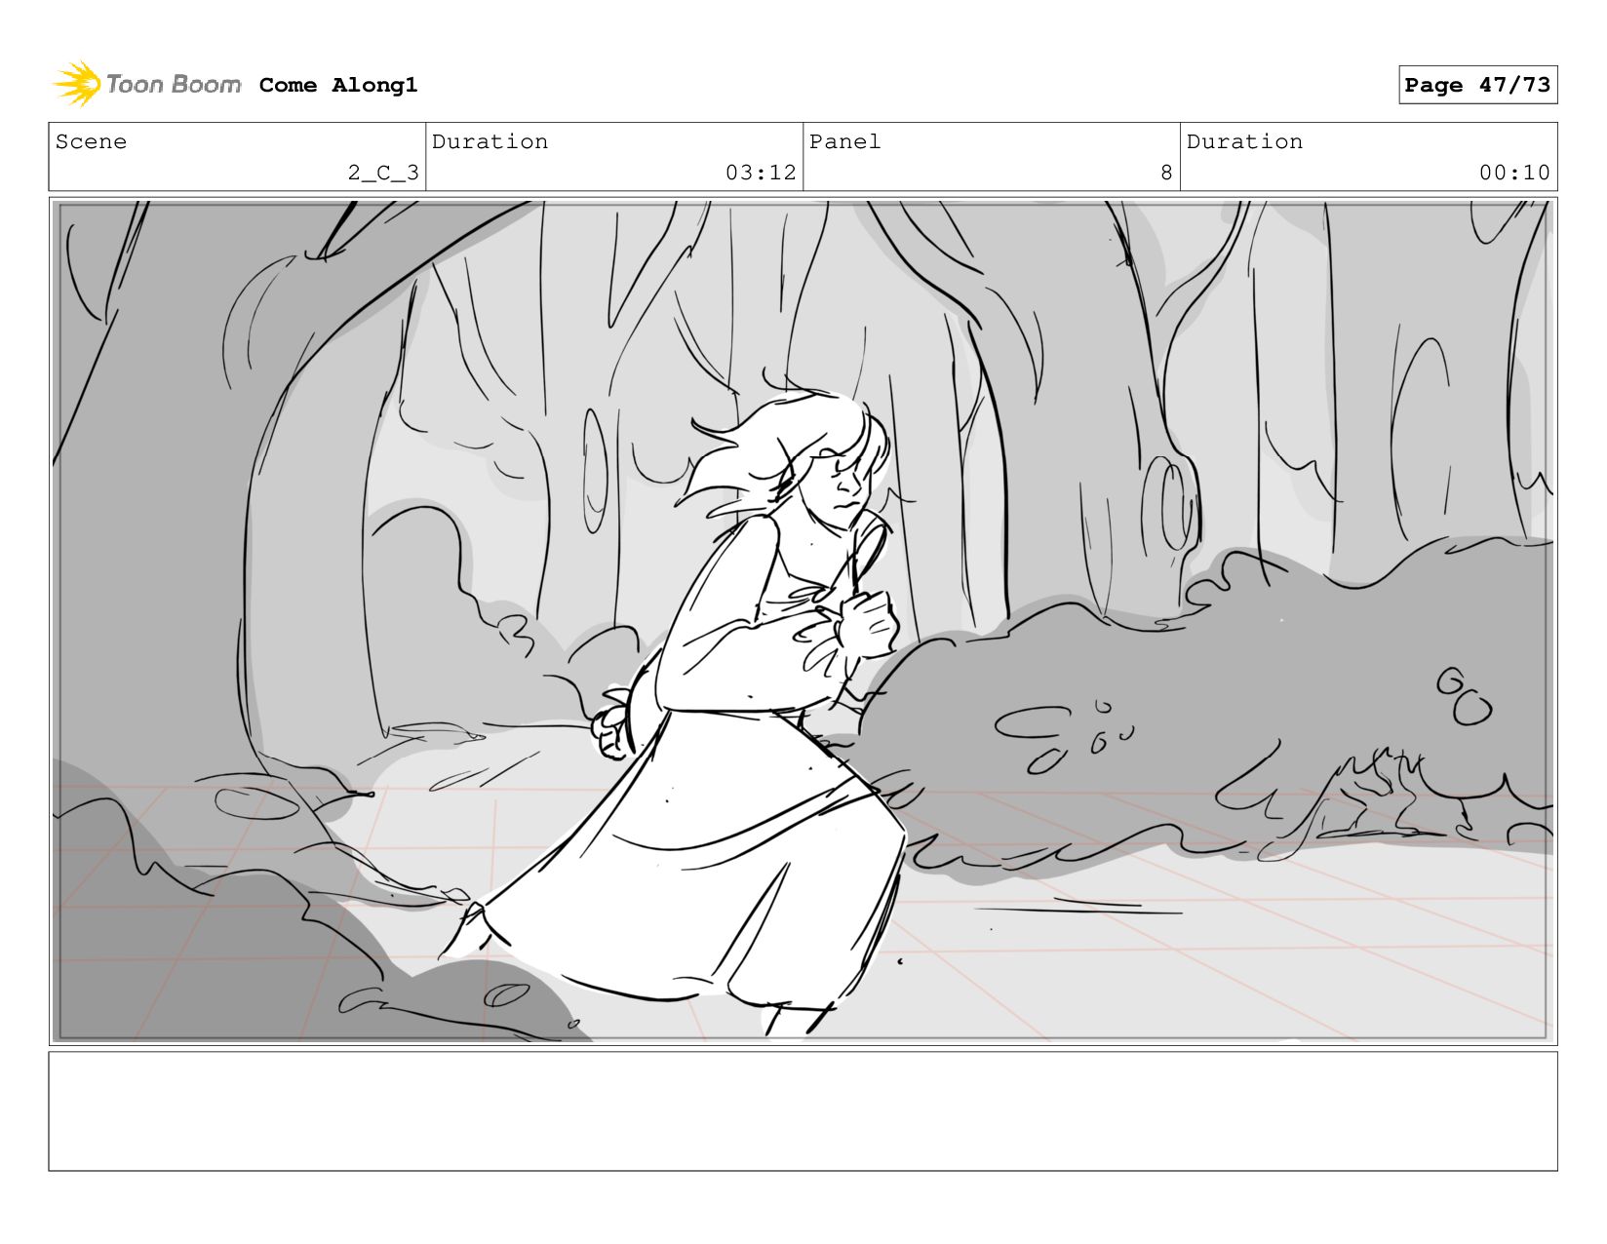Click the scene duration value "03:12"

click(761, 173)
